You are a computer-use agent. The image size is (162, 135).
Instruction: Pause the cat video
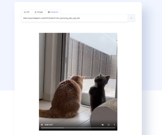coord(42,125)
